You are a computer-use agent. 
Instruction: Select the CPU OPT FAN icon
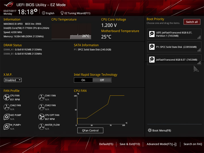point(41,117)
